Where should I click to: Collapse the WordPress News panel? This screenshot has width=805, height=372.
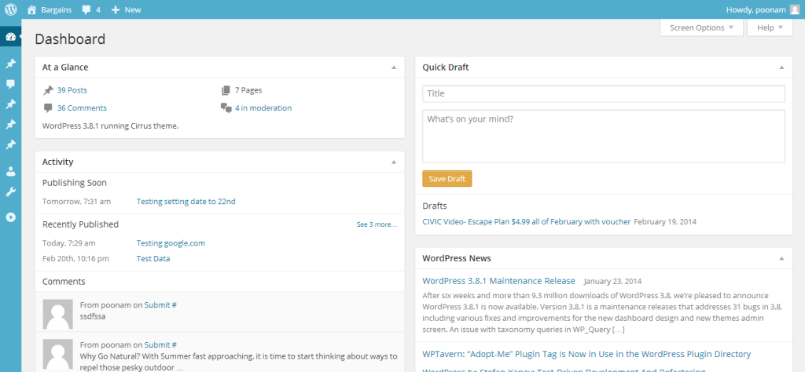pos(781,258)
